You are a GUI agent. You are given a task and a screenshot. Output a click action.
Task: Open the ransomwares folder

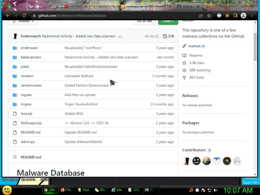(x=31, y=85)
